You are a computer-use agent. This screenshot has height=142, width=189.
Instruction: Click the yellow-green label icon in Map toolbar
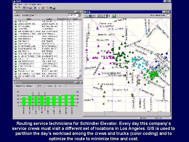pos(114,16)
